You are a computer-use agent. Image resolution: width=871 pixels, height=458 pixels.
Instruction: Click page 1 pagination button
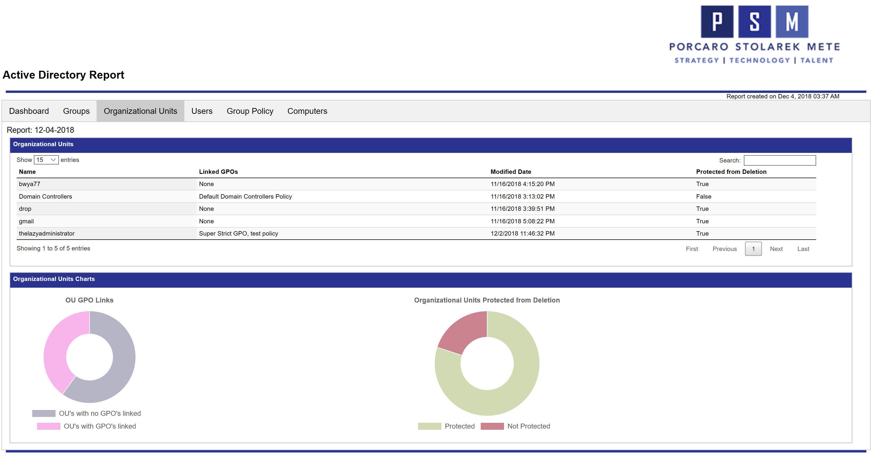coord(753,249)
